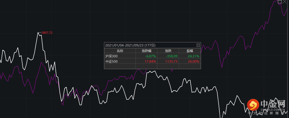
Task: Click the empty third row of the table
Action: click(152, 66)
